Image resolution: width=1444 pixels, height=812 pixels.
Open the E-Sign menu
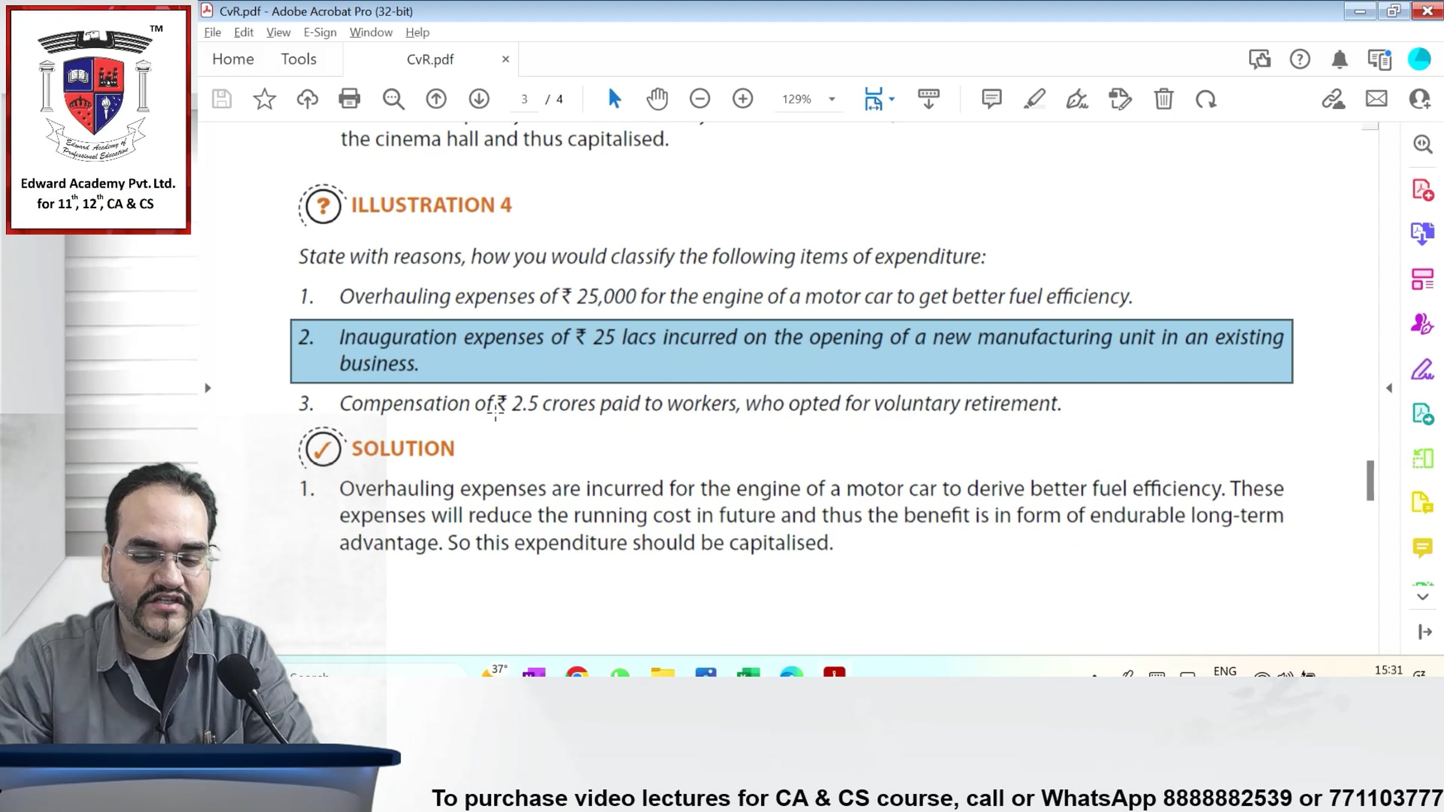[319, 32]
